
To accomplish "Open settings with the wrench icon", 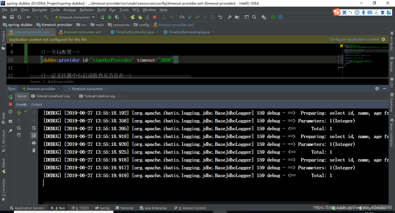I will (x=230, y=17).
